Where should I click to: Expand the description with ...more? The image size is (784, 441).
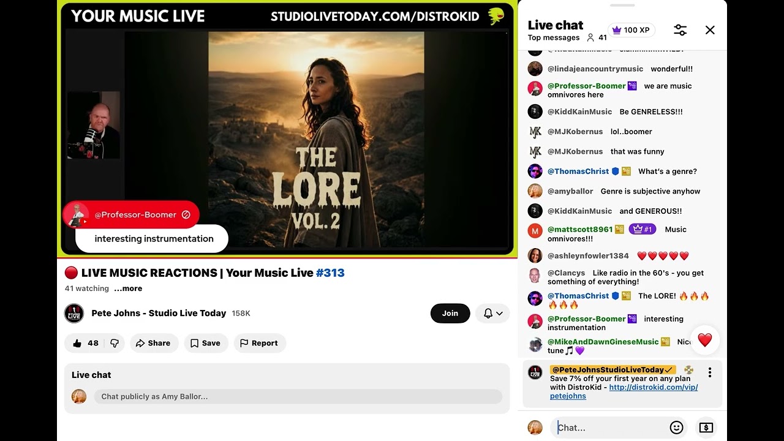coord(128,288)
